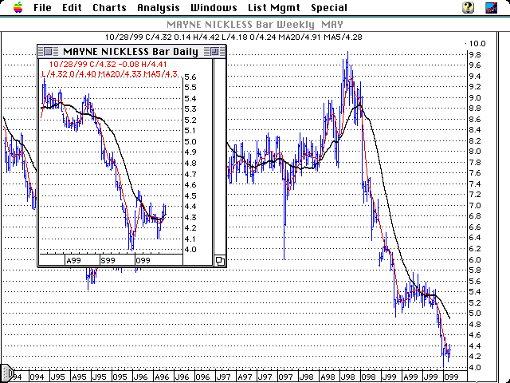Click the O97 date label on weekly axis
This screenshot has height=383, width=510.
pos(285,377)
